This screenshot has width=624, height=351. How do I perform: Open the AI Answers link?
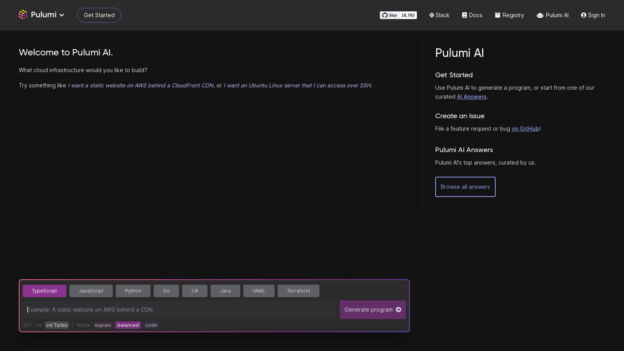point(472,97)
